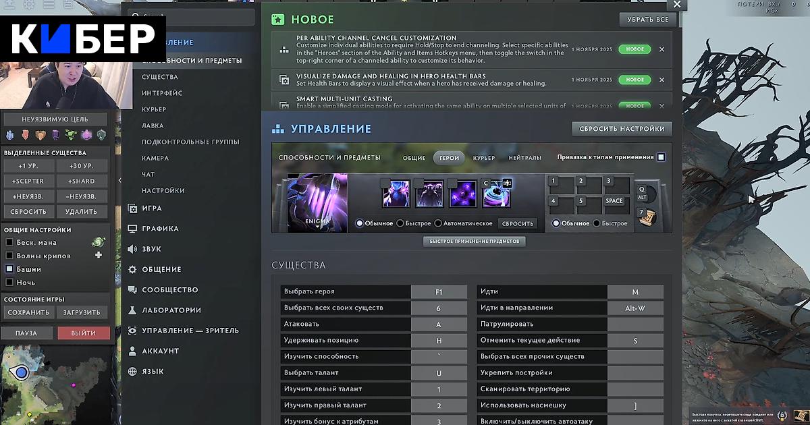Viewport: 810px width, 425px height.
Task: Open the Камера settings submenu
Action: coord(155,158)
